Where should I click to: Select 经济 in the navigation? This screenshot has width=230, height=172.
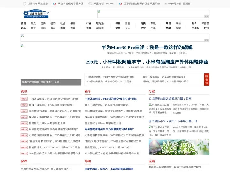[53, 23]
